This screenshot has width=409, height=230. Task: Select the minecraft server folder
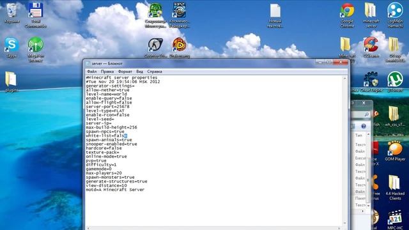click(371, 15)
